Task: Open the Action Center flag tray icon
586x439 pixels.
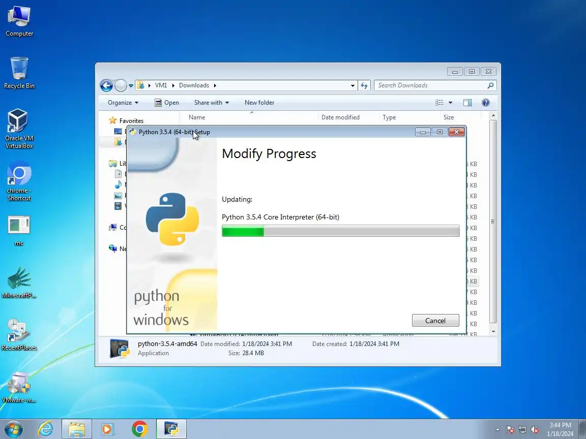Action: [x=510, y=430]
